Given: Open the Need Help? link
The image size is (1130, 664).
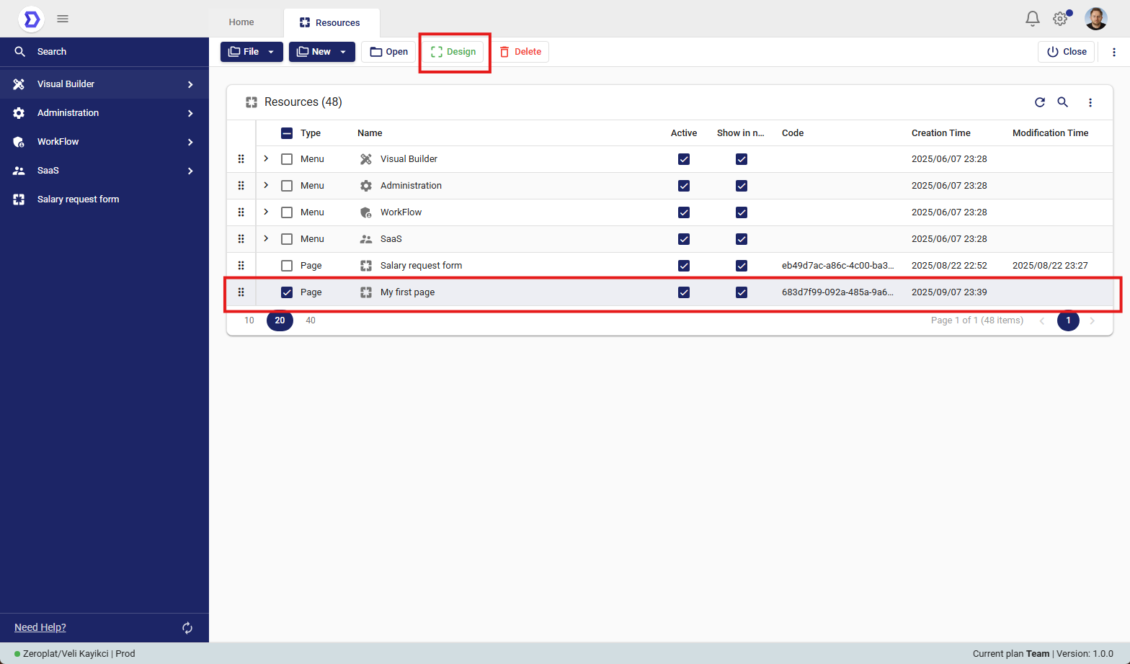Looking at the screenshot, I should (40, 627).
